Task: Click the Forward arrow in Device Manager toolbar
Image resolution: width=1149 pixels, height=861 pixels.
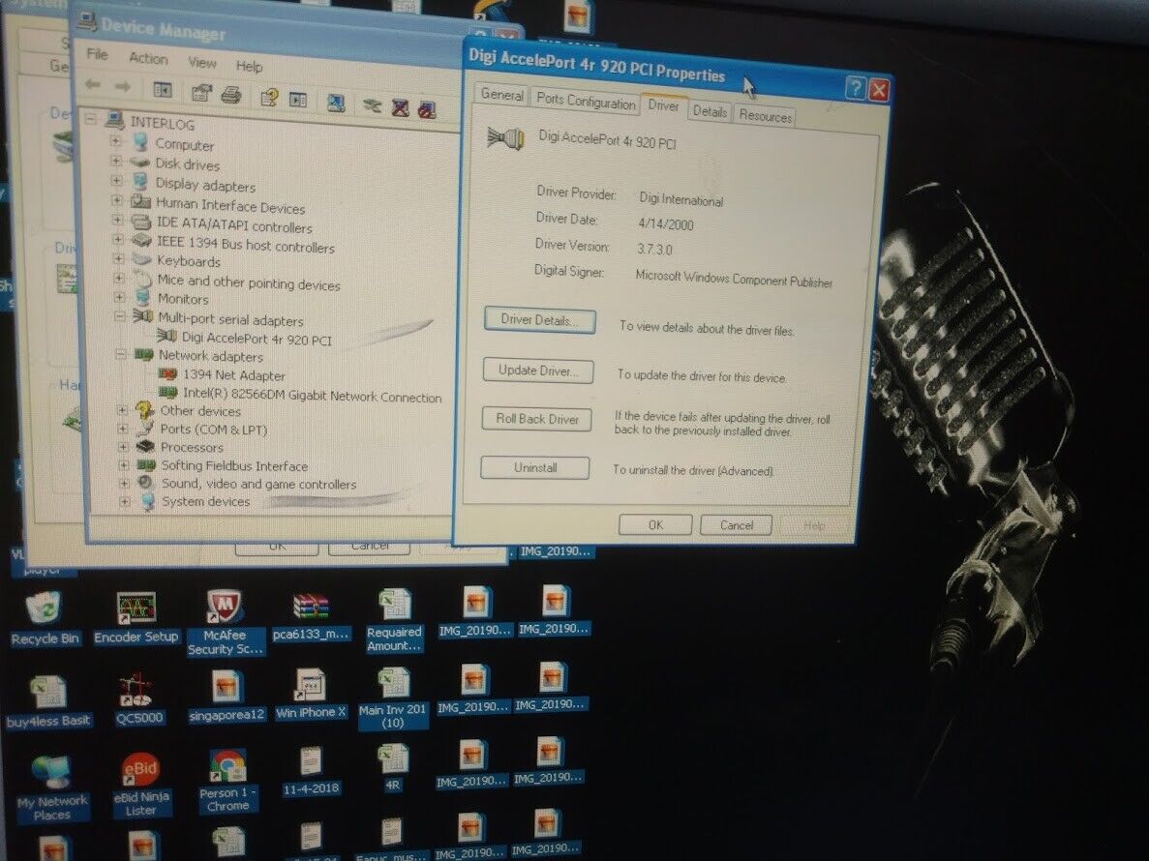Action: [122, 87]
